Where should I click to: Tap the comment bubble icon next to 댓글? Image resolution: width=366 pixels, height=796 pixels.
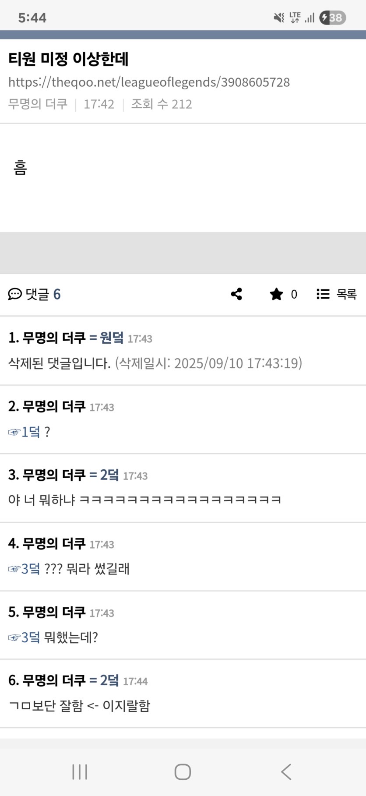[x=15, y=294]
